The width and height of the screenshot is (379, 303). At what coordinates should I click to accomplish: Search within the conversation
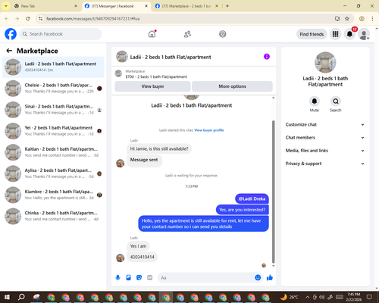[x=336, y=102]
